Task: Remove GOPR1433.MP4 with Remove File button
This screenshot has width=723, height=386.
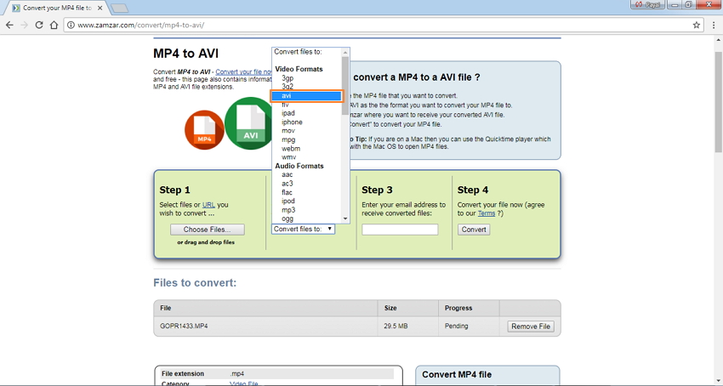Action: click(x=531, y=326)
